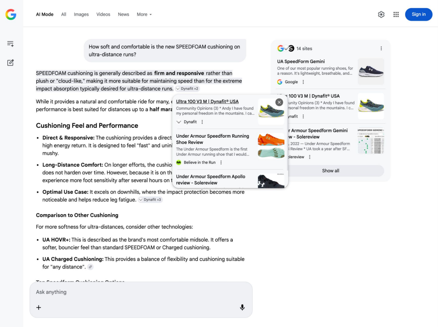438x327 pixels.
Task: Switch to the Videos tab
Action: (103, 14)
